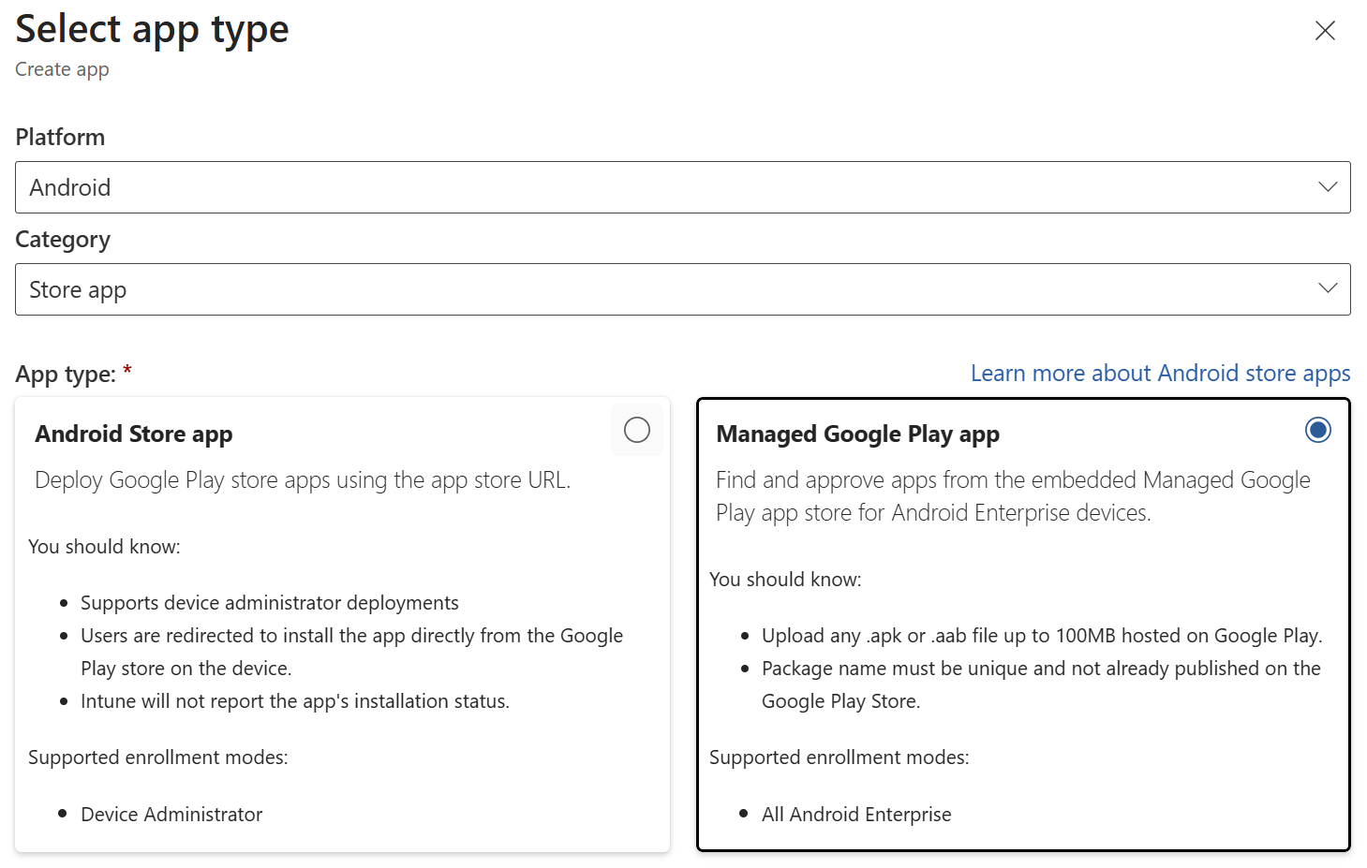Click the 'Find and approve apps' description
Viewport: 1367px width, 868px height.
click(x=1013, y=496)
